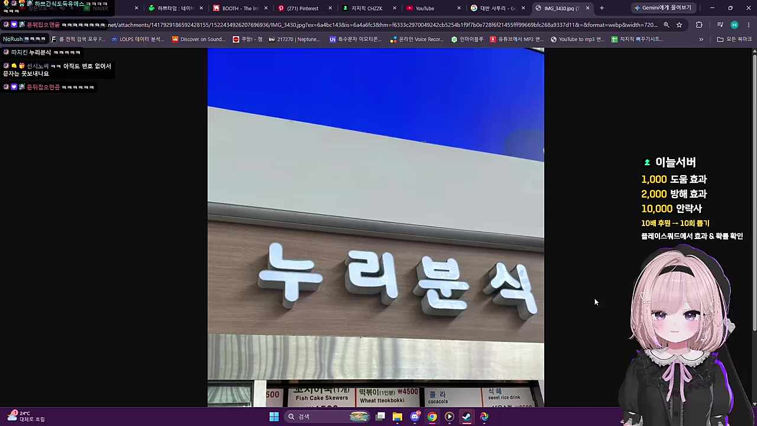Open Steam from the taskbar
The height and width of the screenshot is (426, 757).
click(x=467, y=417)
